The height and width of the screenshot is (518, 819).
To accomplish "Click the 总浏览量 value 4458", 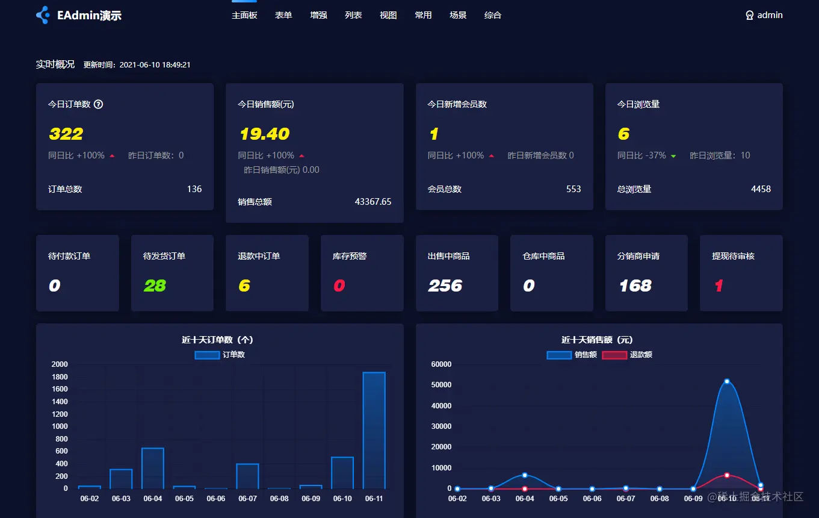I will pos(761,189).
